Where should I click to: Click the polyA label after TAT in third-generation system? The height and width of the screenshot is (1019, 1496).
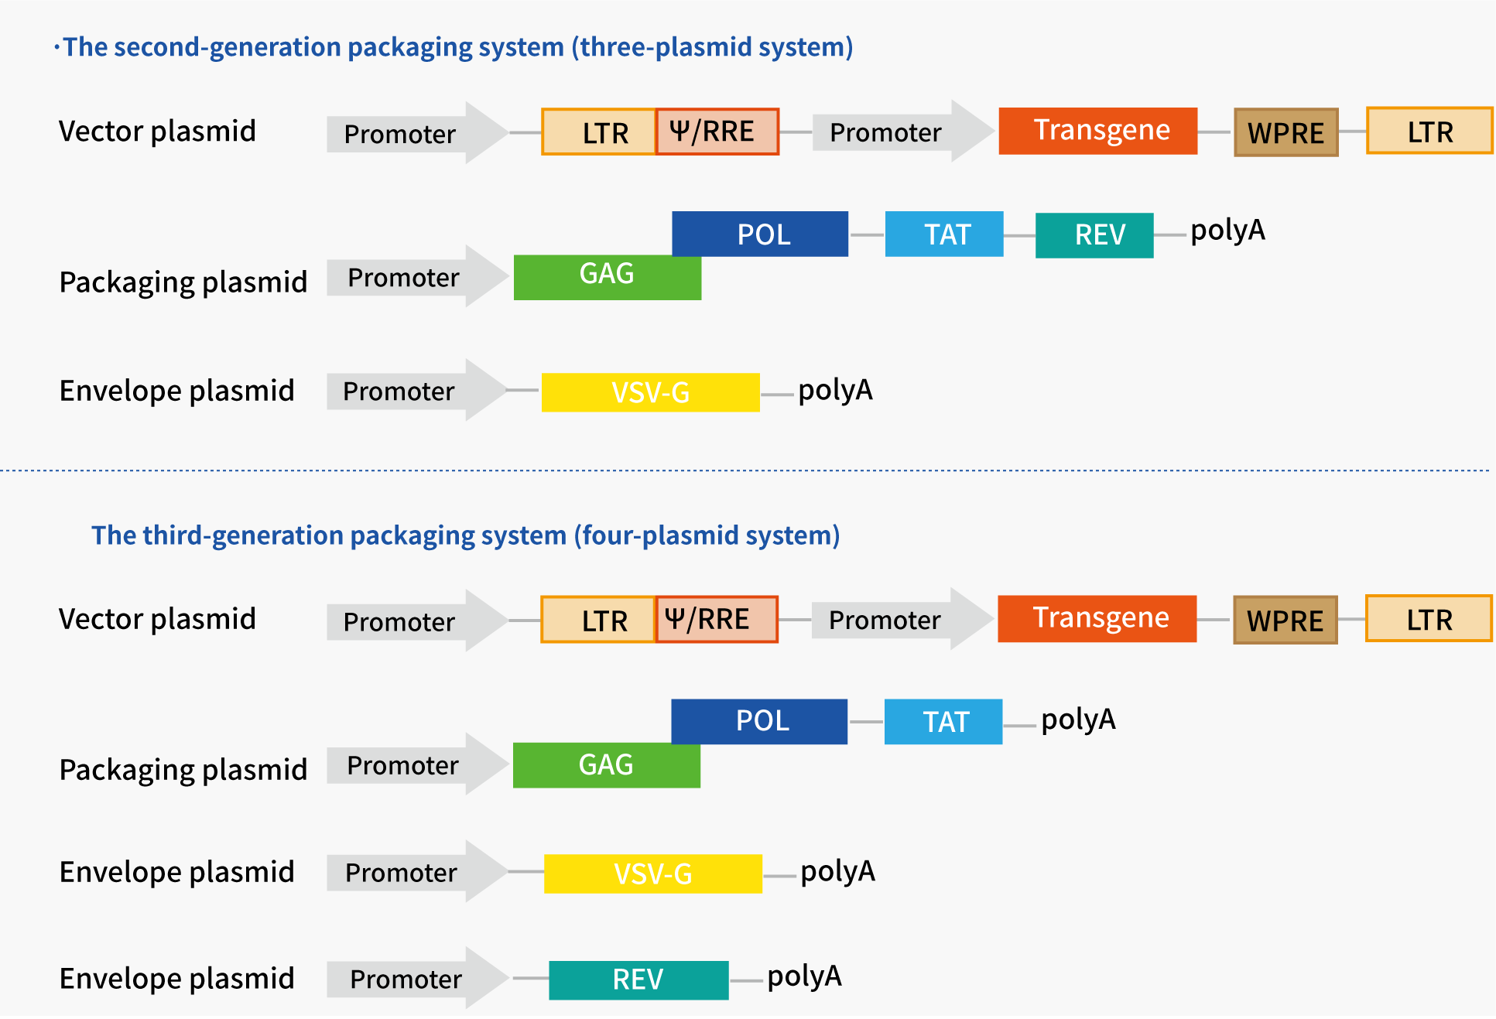1078,720
